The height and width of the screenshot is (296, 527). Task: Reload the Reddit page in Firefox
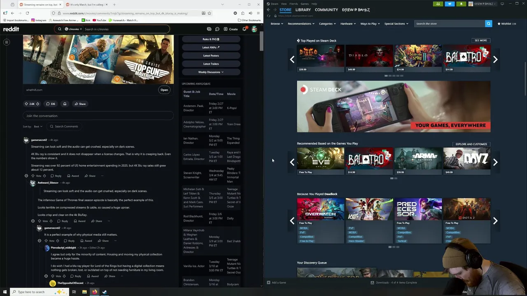(27, 13)
